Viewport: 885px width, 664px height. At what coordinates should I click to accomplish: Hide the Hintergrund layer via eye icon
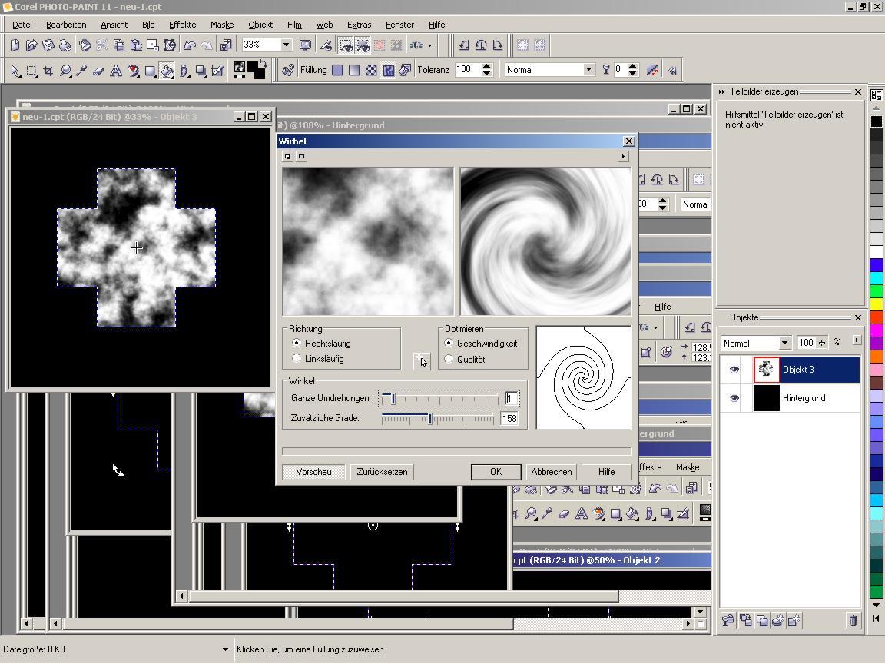[734, 398]
